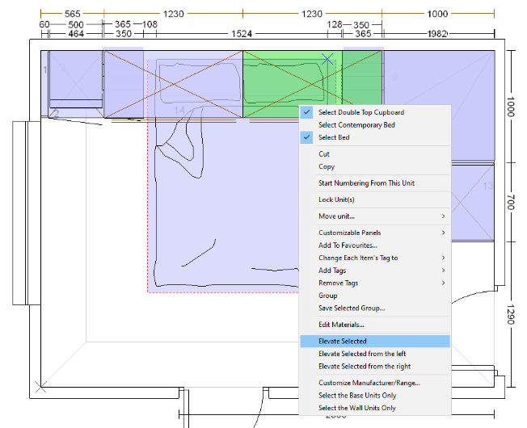This screenshot has width=527, height=428.
Task: Expand Change Each Item's Tag to submenu
Action: pos(375,258)
